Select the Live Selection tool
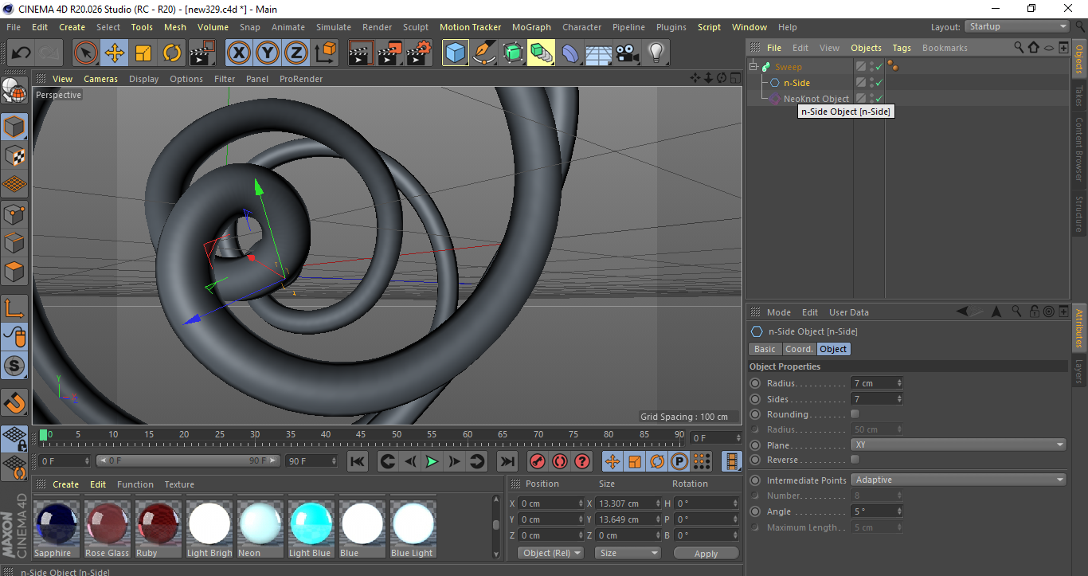Viewport: 1088px width, 576px height. 86,53
